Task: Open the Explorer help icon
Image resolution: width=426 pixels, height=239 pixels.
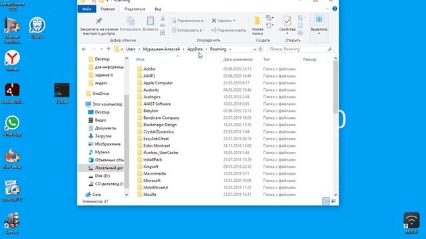Action: point(335,9)
